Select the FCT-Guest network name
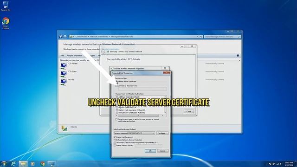Image resolution: width=297 pixels, height=167 pixels. pos(72,71)
